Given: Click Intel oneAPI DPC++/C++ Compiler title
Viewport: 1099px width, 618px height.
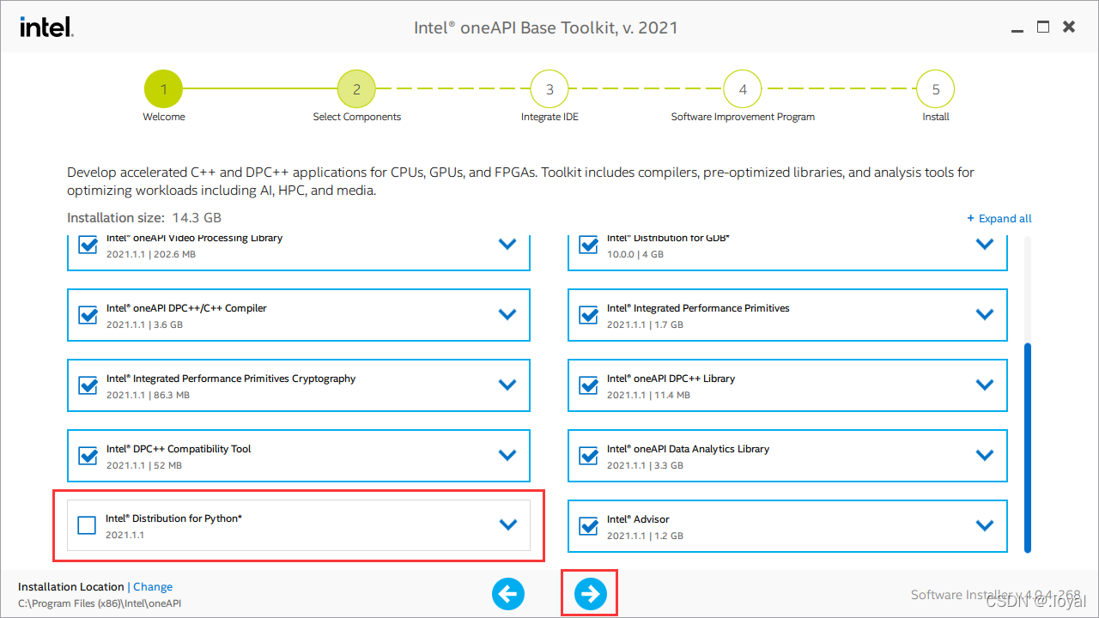Looking at the screenshot, I should [186, 308].
